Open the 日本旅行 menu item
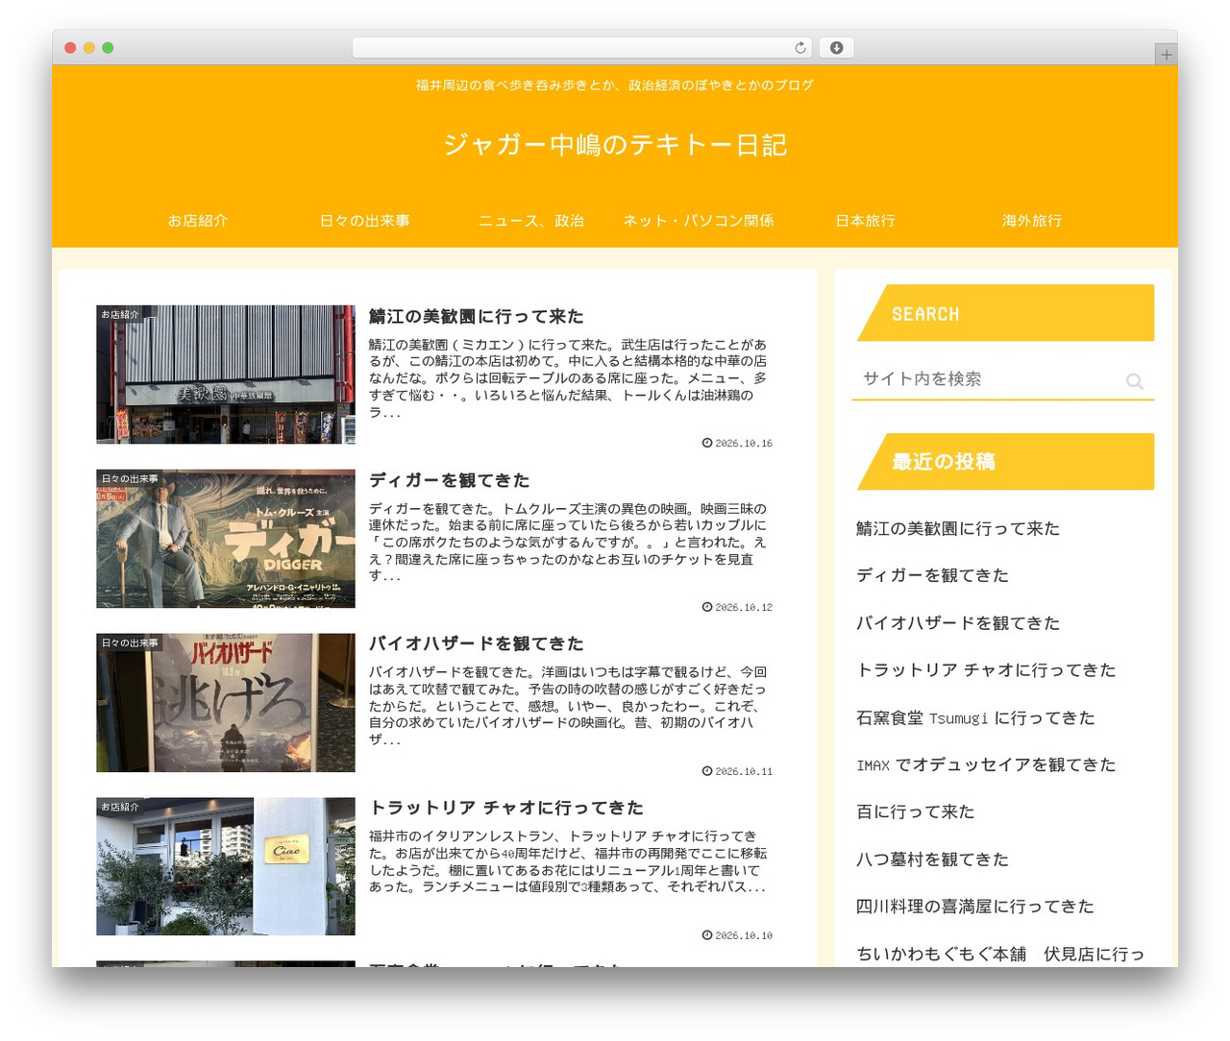The height and width of the screenshot is (1041, 1230). (865, 221)
